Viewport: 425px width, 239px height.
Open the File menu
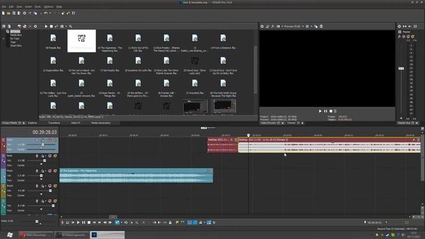click(x=4, y=7)
